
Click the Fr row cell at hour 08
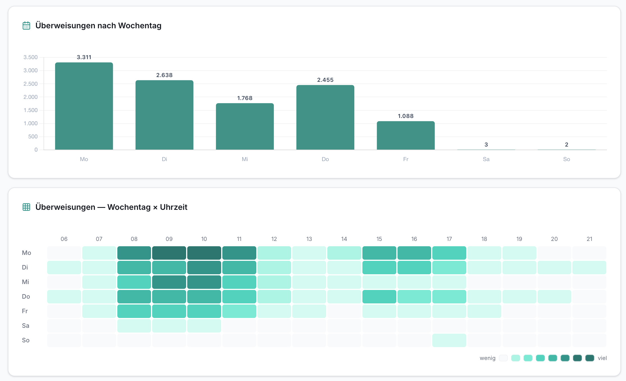click(x=134, y=311)
